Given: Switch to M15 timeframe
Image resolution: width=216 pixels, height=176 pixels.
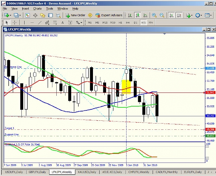Looking at the screenshot, I should pyautogui.click(x=105, y=22).
